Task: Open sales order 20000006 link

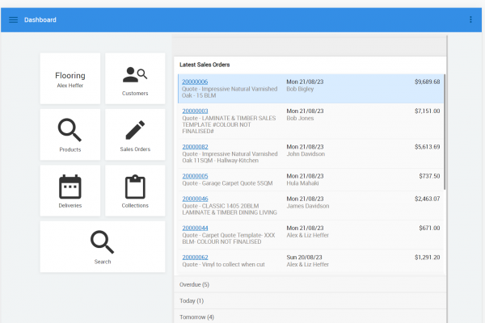Action: [x=195, y=82]
